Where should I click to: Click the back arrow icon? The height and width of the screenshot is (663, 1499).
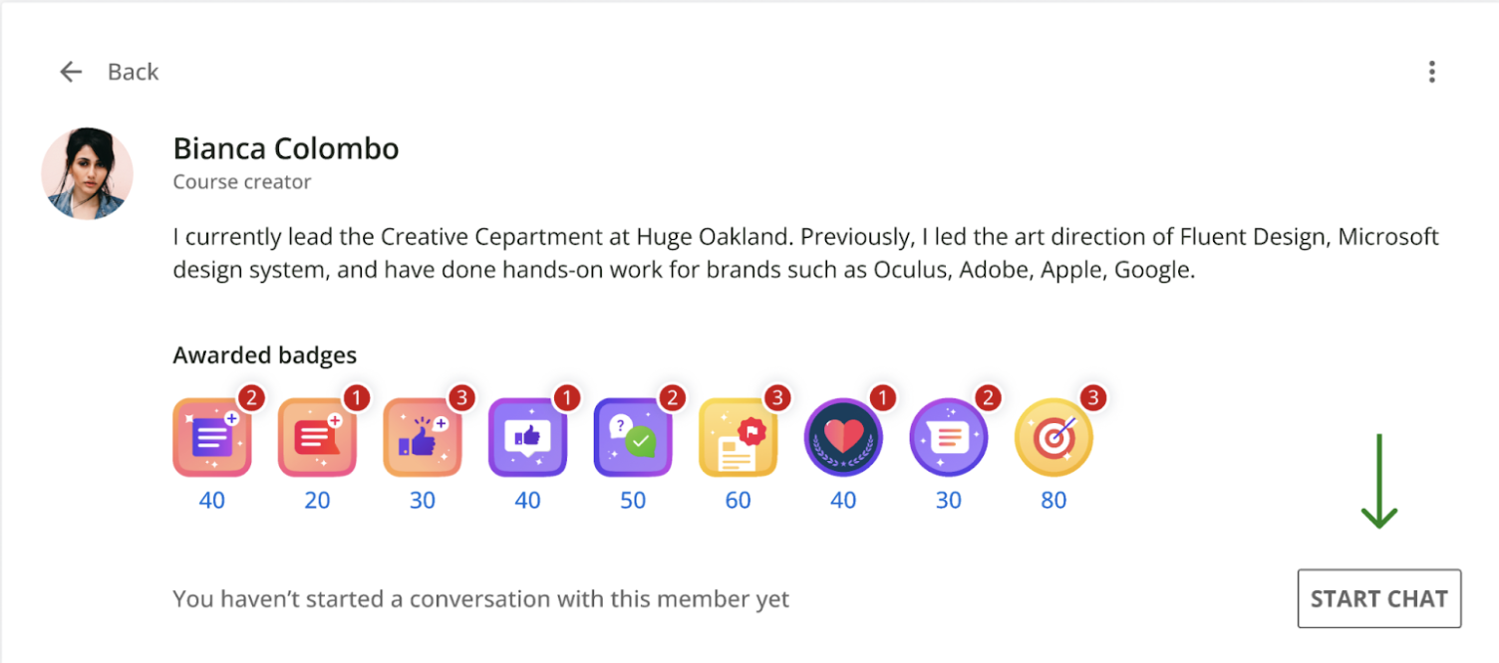70,72
